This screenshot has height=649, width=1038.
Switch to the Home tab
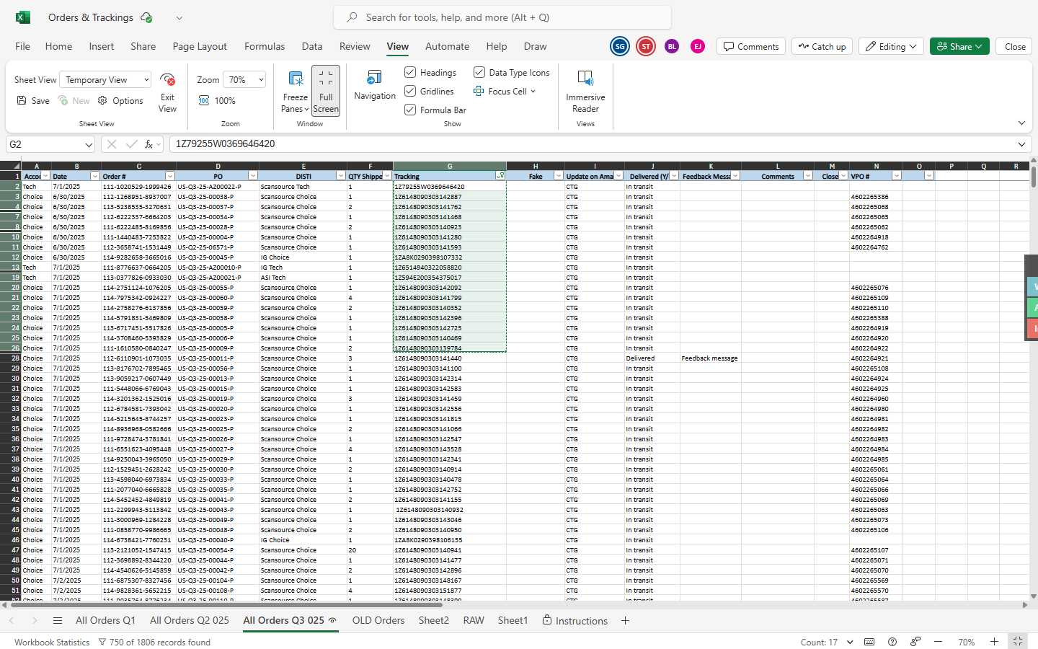pos(58,46)
